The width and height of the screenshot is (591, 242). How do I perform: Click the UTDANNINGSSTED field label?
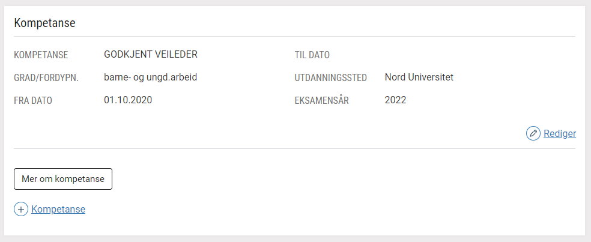[x=331, y=78]
